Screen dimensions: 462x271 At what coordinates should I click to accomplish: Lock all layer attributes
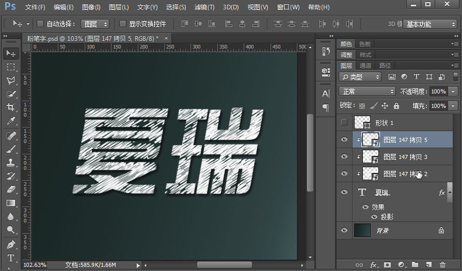(396, 106)
